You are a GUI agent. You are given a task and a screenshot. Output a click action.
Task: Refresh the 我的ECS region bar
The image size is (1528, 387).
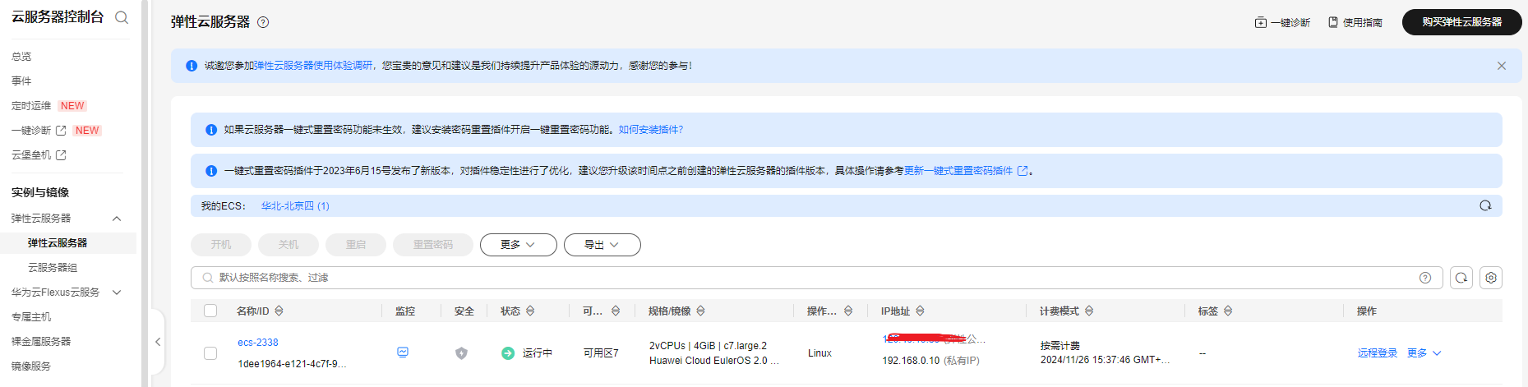1485,205
